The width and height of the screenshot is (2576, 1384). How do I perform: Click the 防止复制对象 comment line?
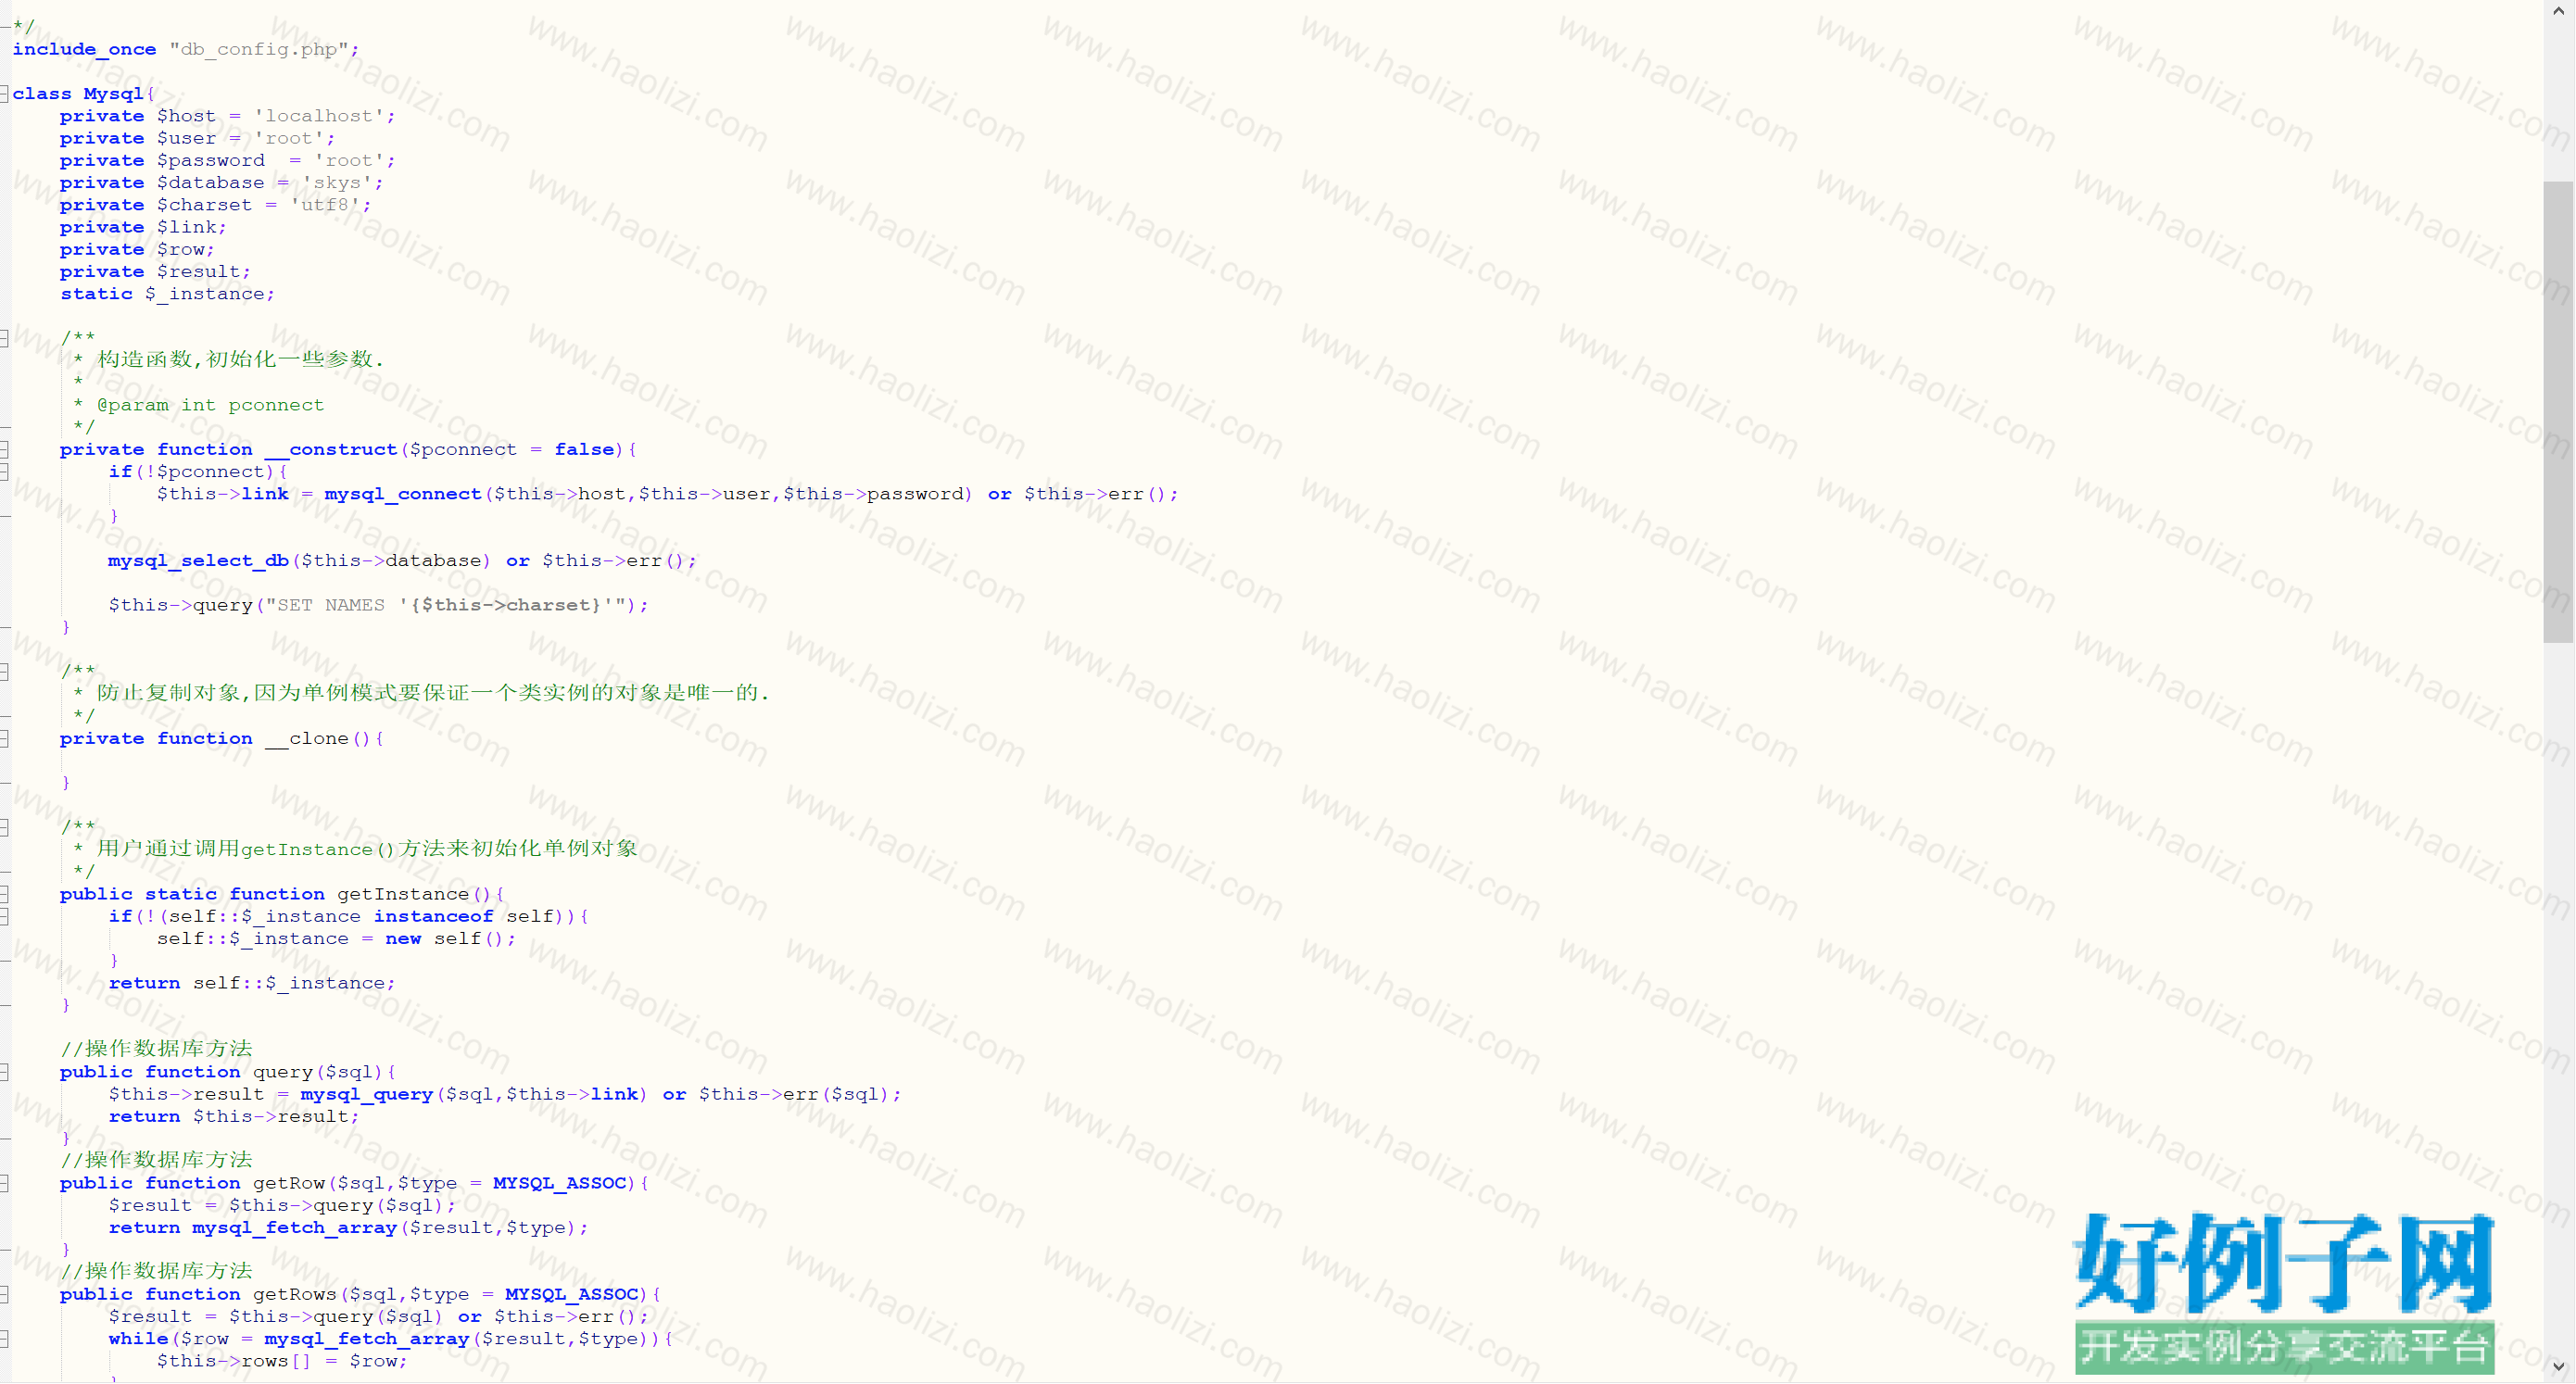(421, 693)
